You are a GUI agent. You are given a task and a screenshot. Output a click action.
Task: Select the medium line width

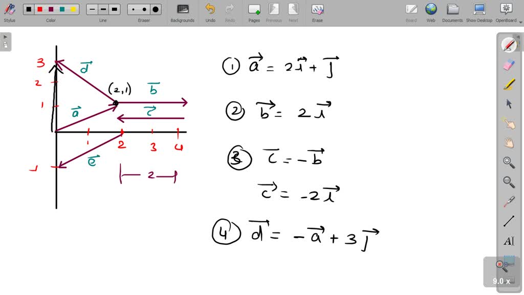pyautogui.click(x=103, y=9)
